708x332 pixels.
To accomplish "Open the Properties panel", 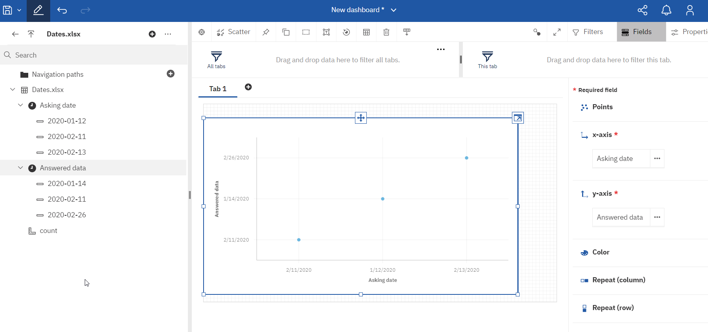I will (x=689, y=32).
